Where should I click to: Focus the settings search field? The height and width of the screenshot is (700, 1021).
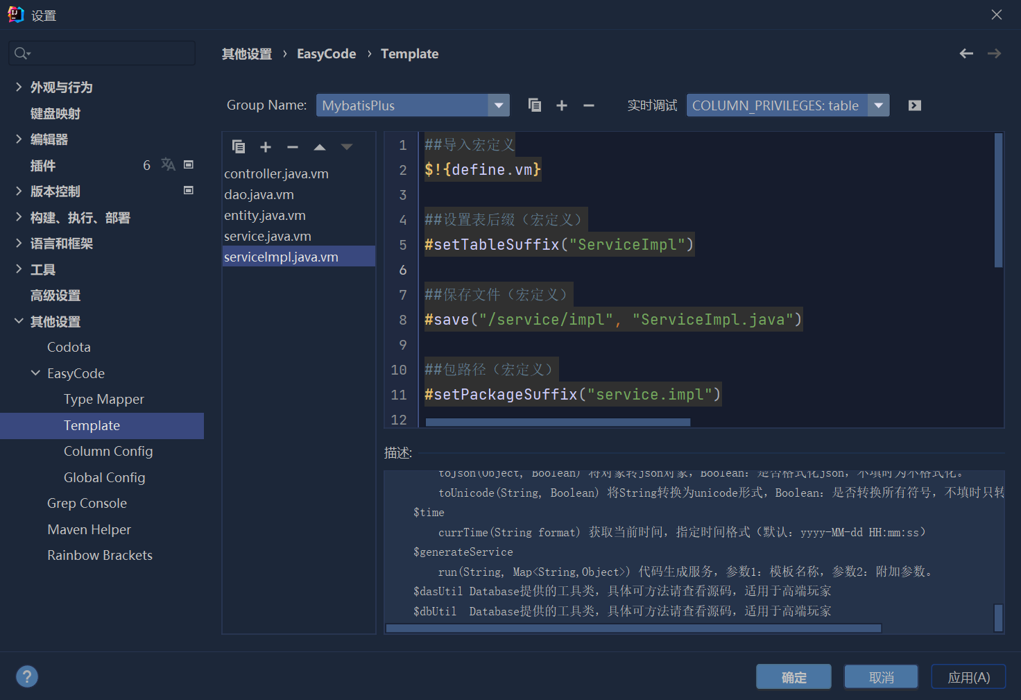coord(102,53)
